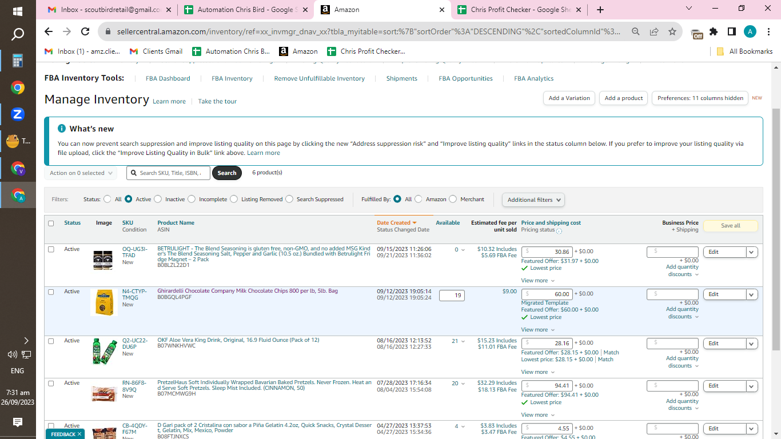Bookmark this page with the star icon
The image size is (781, 439).
[x=672, y=32]
